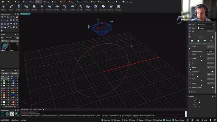Open the Placement Method dropdown

(210, 51)
